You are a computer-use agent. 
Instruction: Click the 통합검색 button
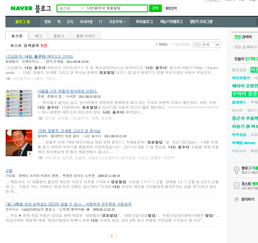coord(171,8)
